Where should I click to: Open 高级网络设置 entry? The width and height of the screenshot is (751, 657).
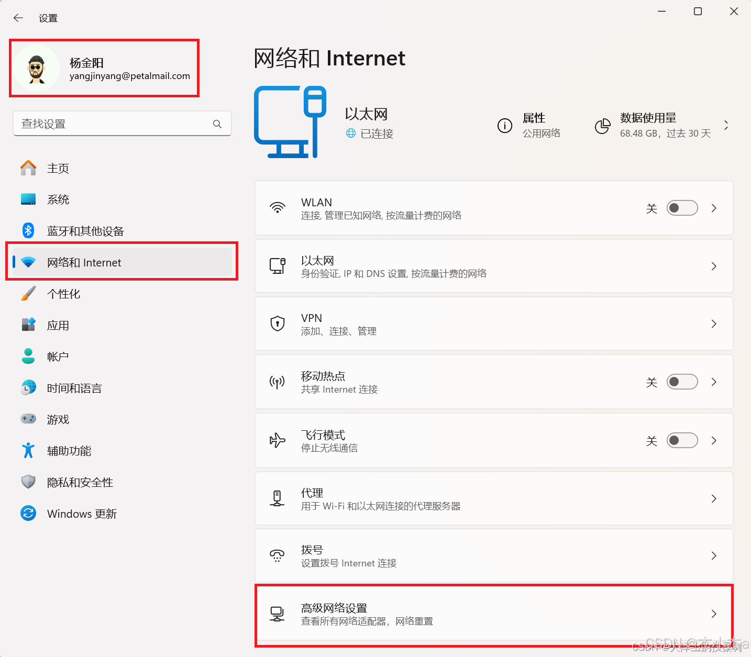pos(494,614)
